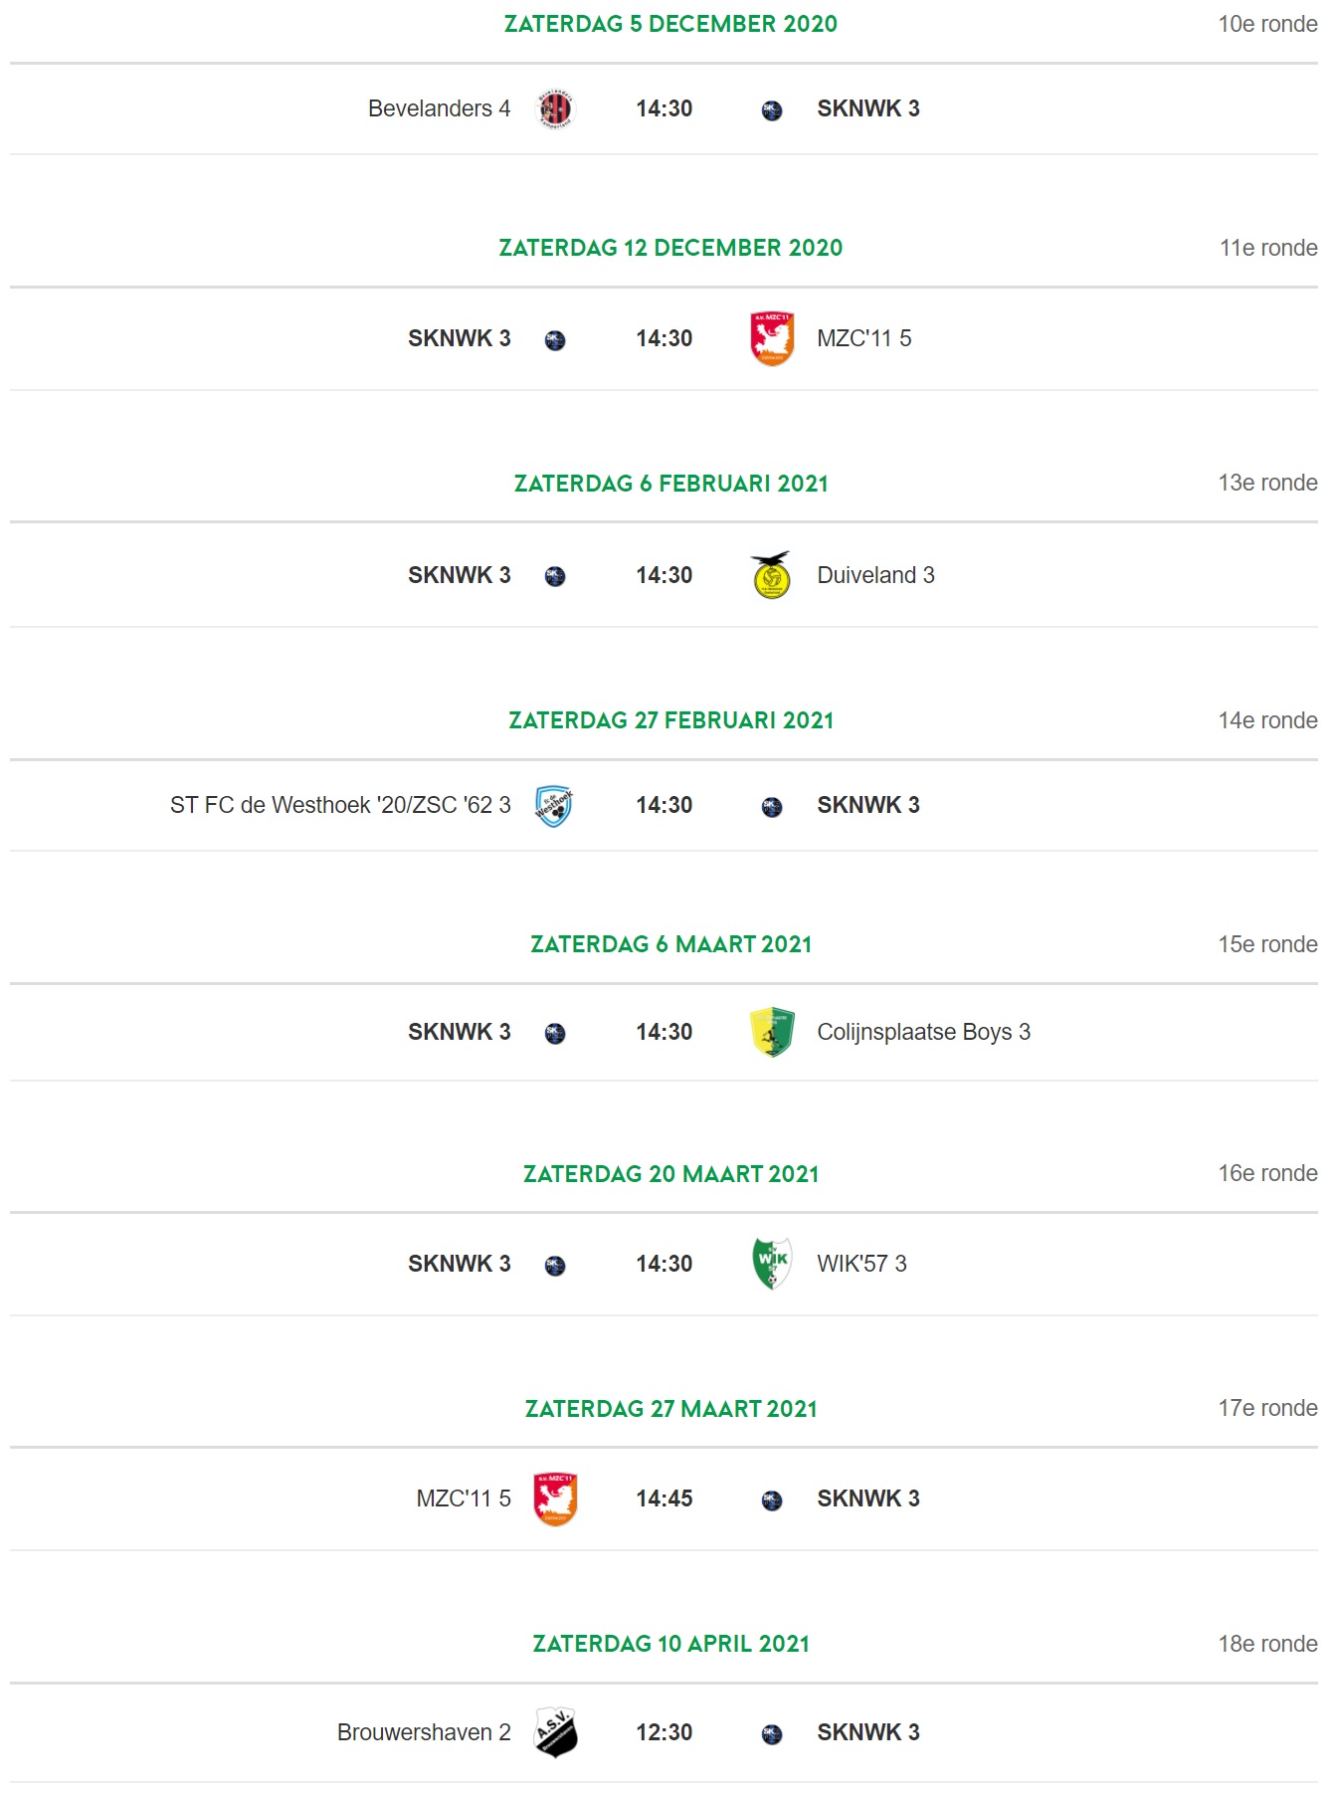The width and height of the screenshot is (1336, 1798).
Task: Open the 12:30 match at Brouwershaven
Action: click(665, 1732)
